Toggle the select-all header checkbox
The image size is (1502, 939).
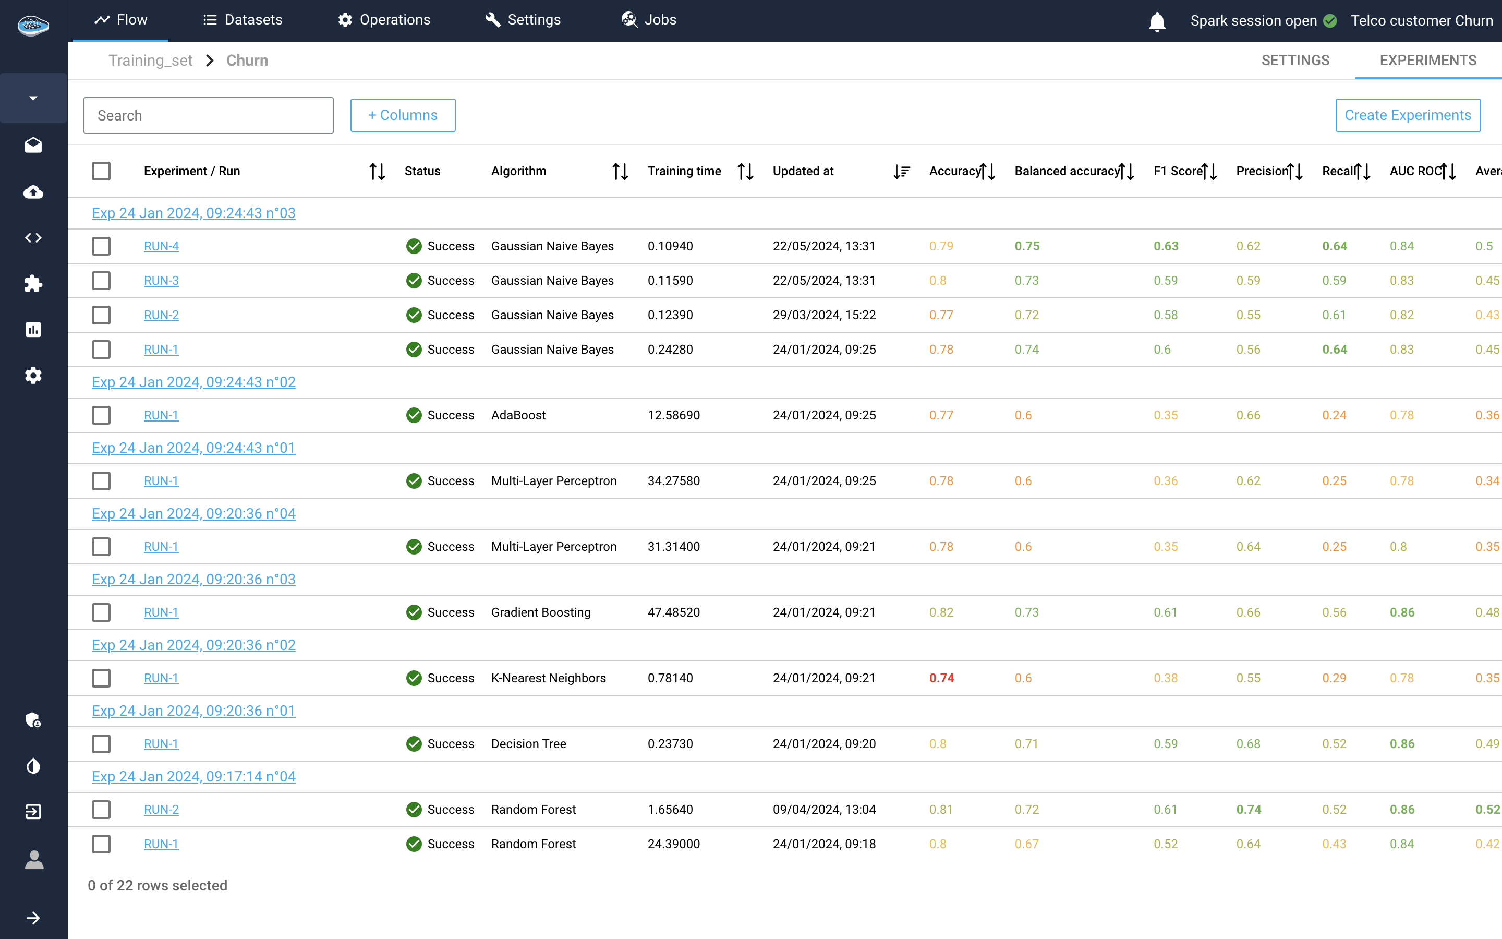pos(101,171)
